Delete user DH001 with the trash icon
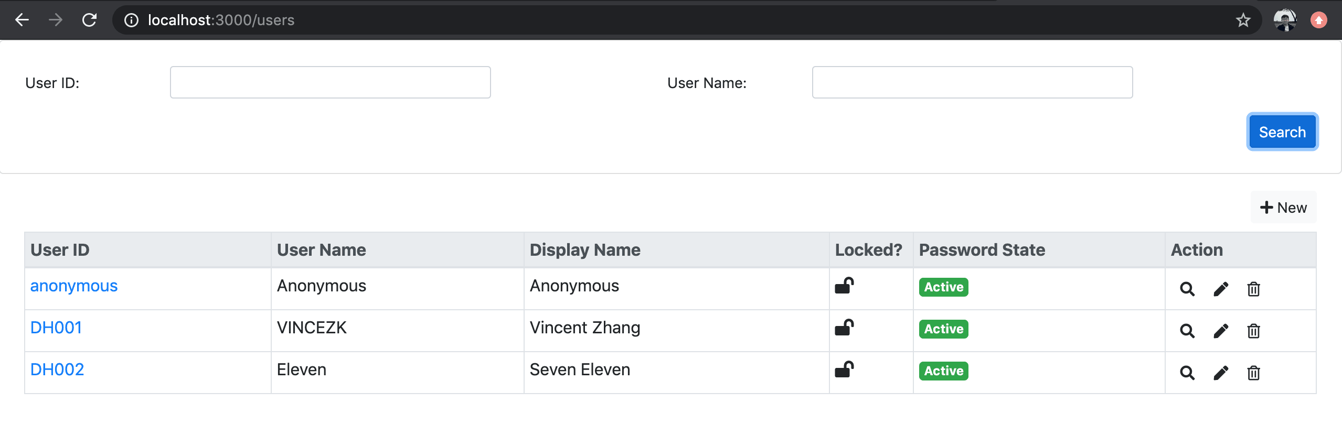 (x=1253, y=331)
